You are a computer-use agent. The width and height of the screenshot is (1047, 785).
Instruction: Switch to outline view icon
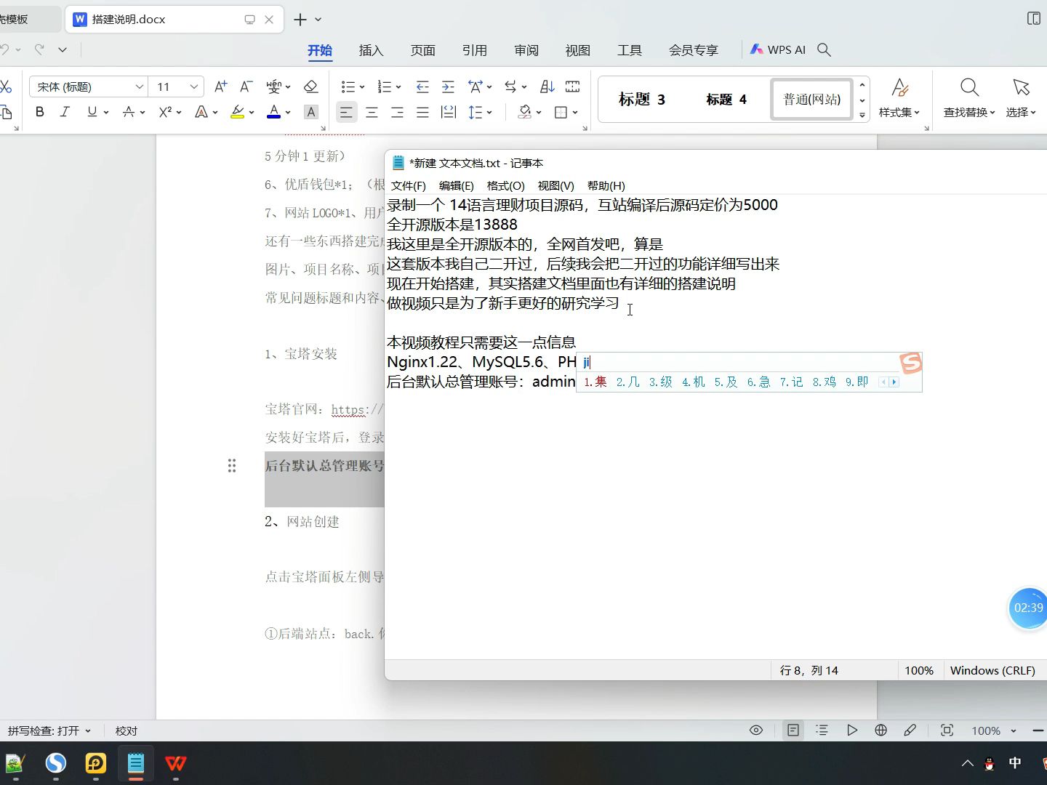[822, 730]
